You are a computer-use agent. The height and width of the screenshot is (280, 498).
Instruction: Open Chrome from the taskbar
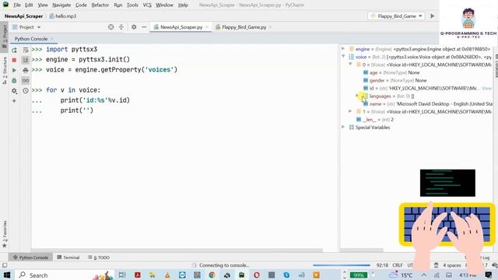(x=212, y=275)
